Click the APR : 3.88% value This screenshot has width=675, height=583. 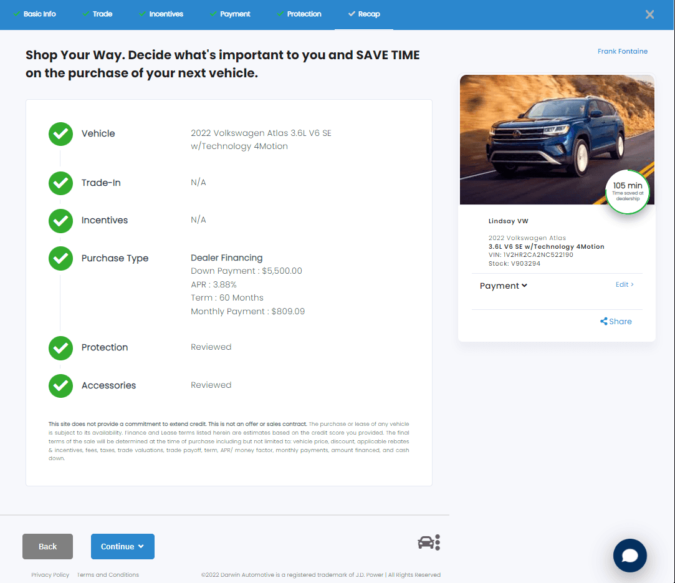point(214,284)
